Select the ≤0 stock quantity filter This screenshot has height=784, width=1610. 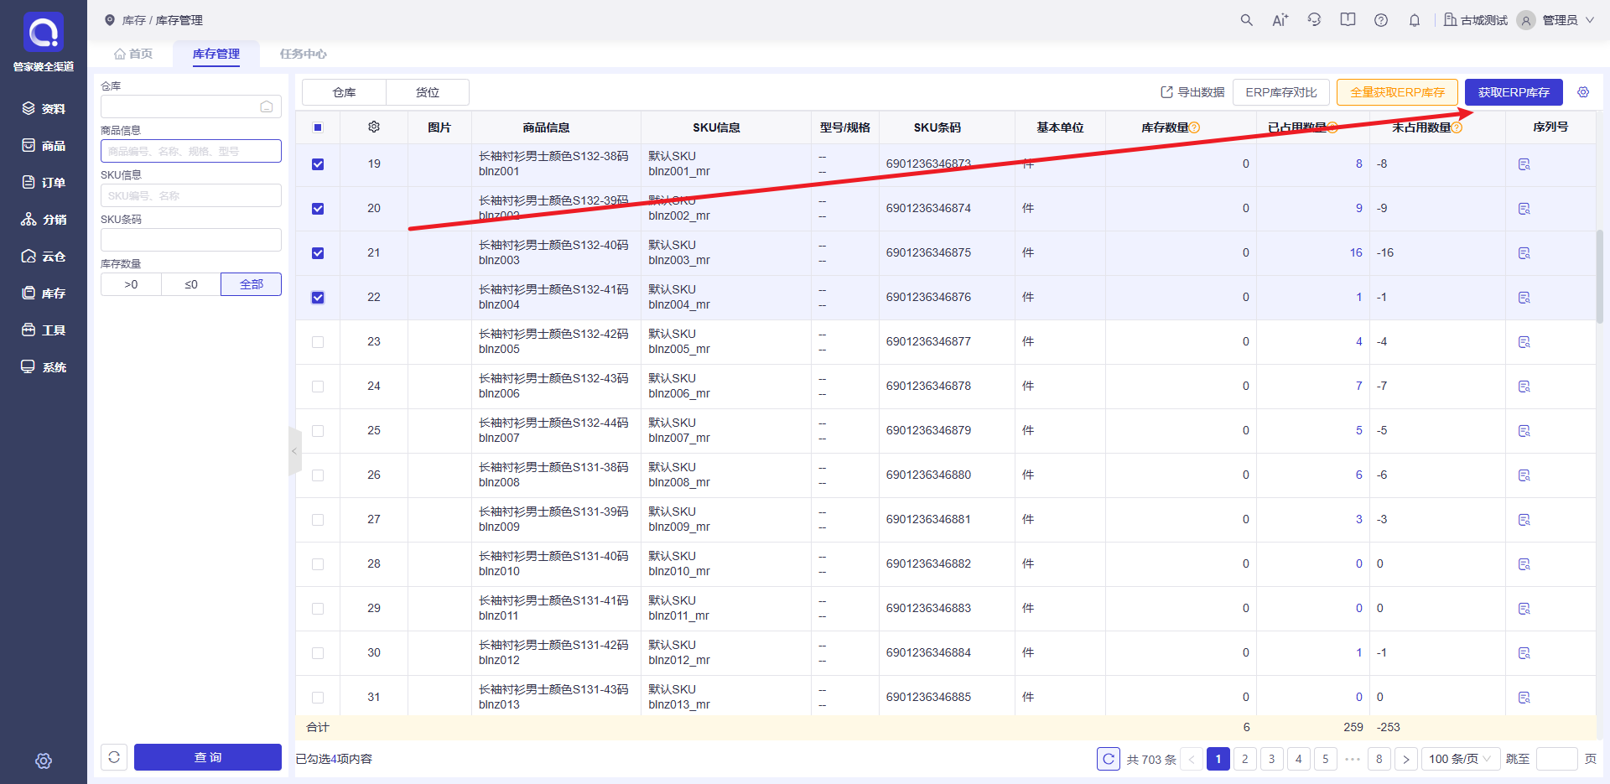pos(191,284)
